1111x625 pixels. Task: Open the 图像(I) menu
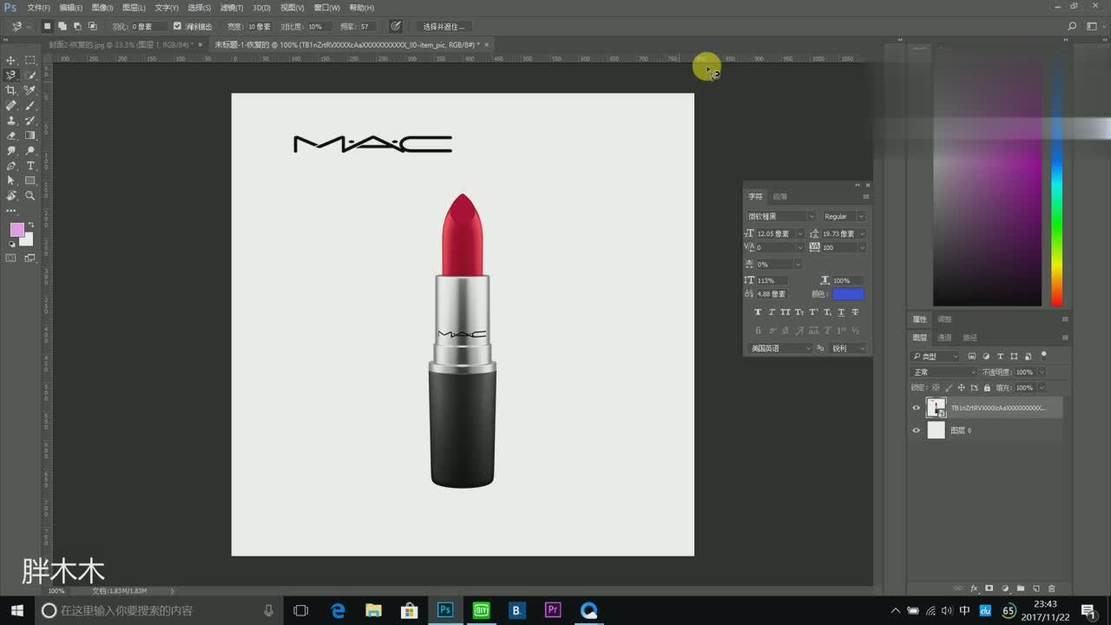102,8
